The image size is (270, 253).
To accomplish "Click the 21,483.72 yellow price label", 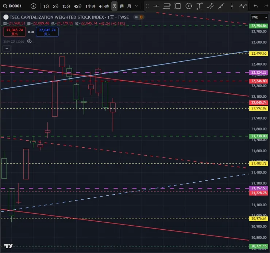I will [x=259, y=163].
